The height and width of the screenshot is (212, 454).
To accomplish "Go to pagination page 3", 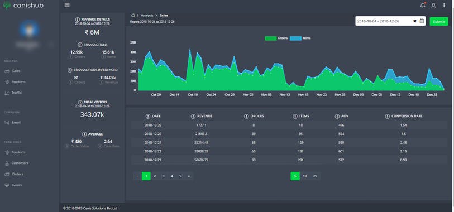I will click(163, 176).
